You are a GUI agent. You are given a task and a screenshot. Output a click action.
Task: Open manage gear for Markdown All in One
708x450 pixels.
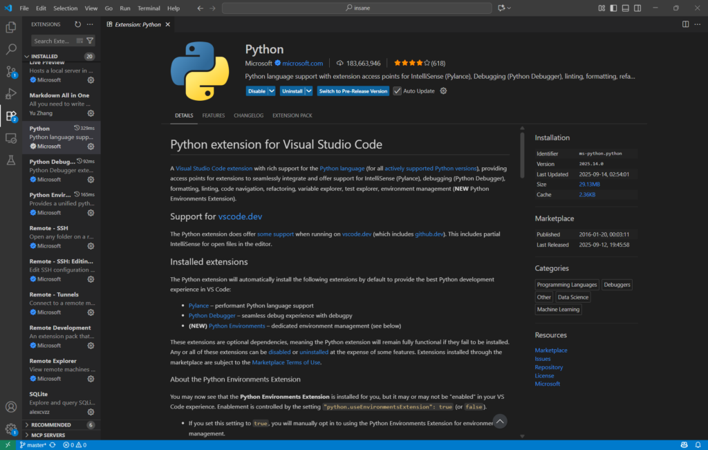click(x=91, y=113)
